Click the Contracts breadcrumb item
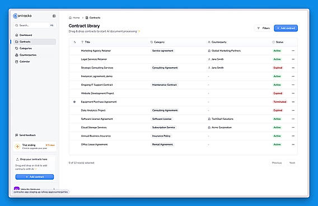318x206 pixels. tap(93, 18)
